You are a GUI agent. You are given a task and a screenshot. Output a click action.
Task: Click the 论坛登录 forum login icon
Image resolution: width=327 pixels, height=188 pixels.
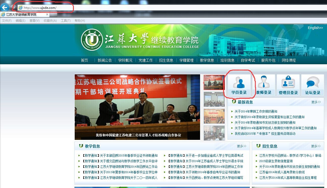[313, 85]
